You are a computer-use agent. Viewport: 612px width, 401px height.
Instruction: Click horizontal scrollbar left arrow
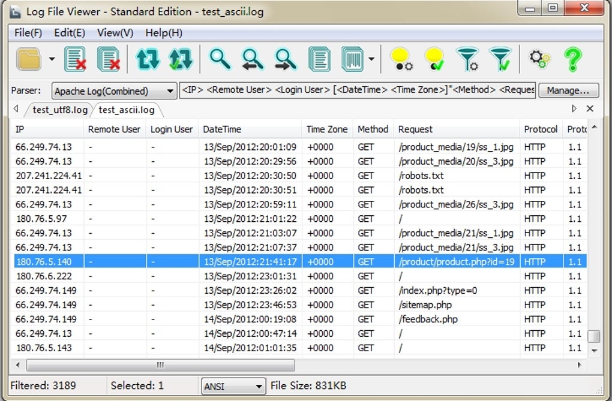pyautogui.click(x=17, y=365)
